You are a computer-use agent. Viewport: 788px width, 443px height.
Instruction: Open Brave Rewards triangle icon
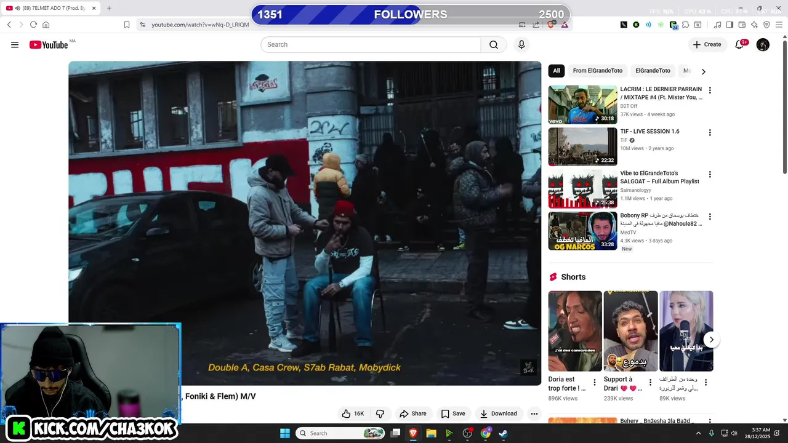[x=565, y=25]
